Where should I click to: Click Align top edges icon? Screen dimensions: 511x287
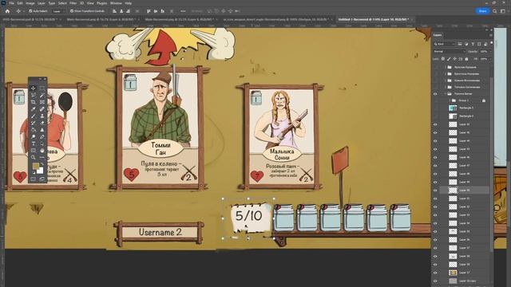click(149, 11)
